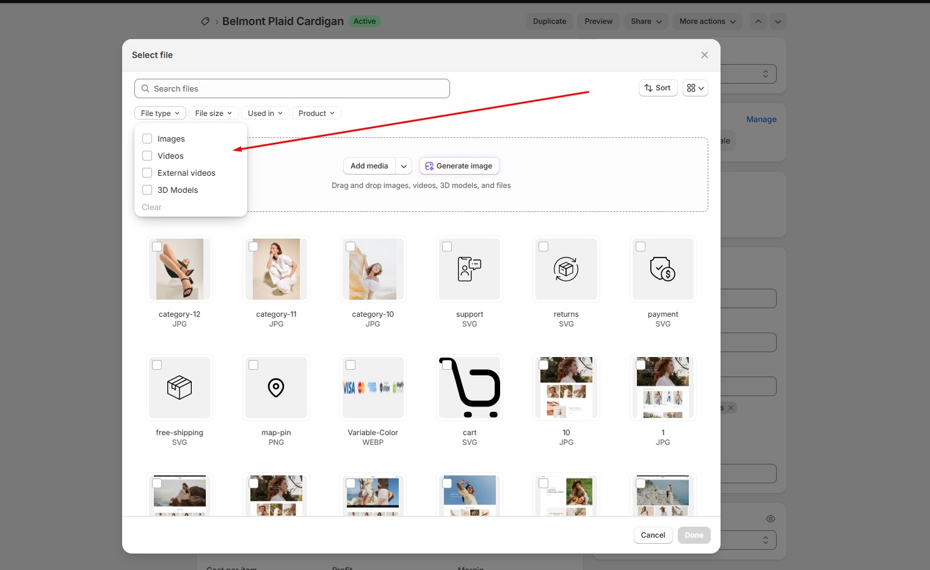Click Cancel in the Select file dialog
The width and height of the screenshot is (930, 570).
tap(653, 535)
